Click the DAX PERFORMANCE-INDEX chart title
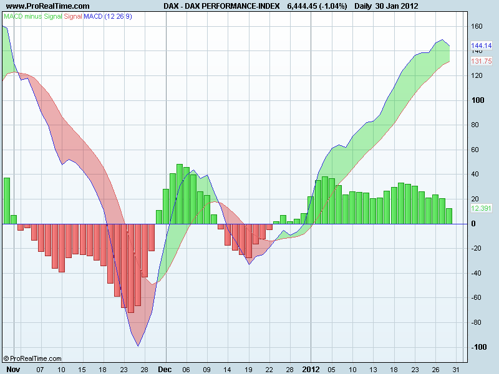Image resolution: width=499 pixels, height=374 pixels. [x=221, y=6]
